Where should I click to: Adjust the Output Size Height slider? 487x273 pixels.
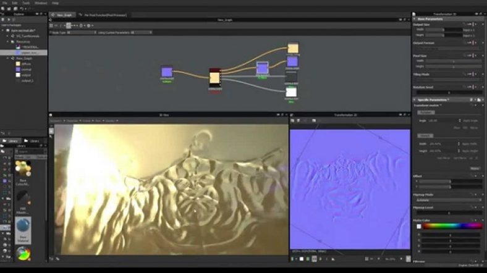pyautogui.click(x=444, y=35)
